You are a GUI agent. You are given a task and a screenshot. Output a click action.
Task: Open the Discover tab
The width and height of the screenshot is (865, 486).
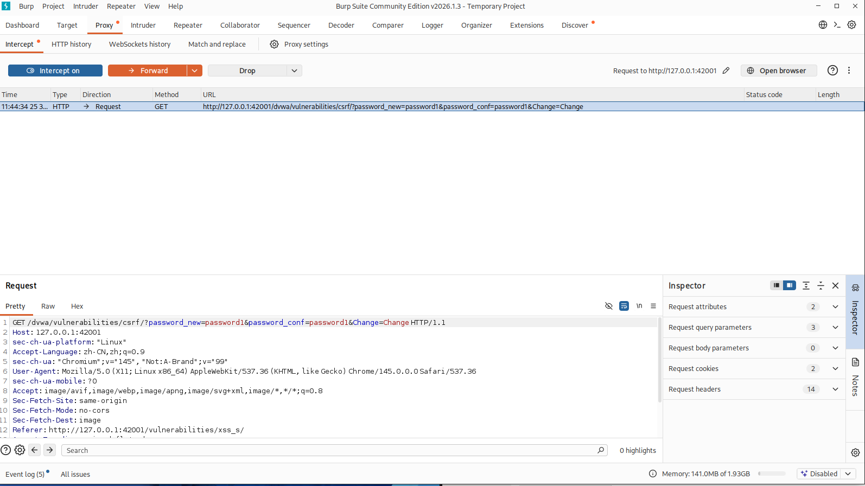click(575, 25)
